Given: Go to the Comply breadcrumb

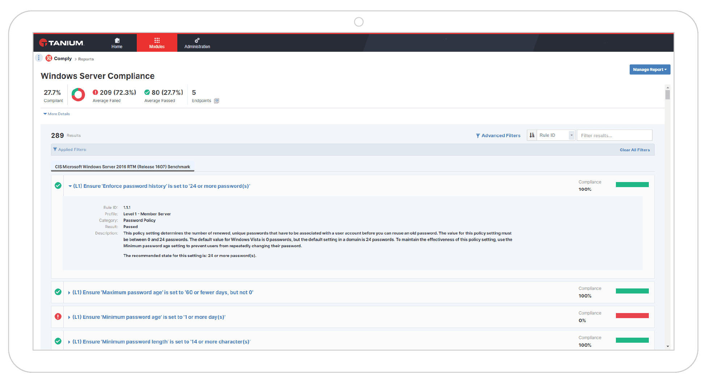Looking at the screenshot, I should (63, 58).
